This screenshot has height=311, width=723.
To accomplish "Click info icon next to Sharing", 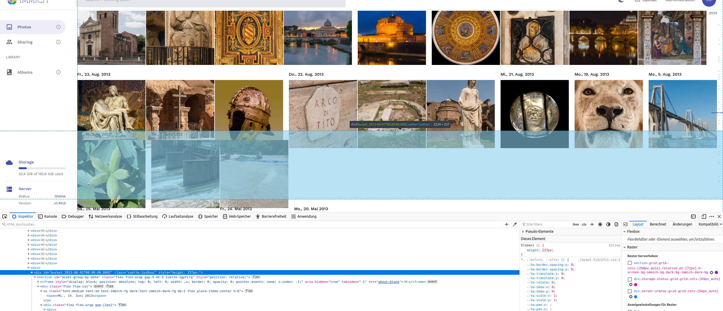I will click(x=58, y=42).
